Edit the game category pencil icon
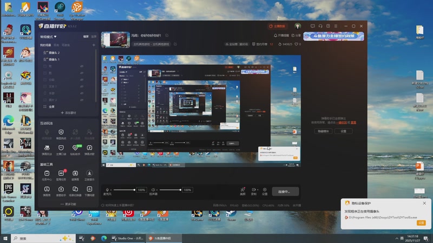Viewport: 433px width, 243px height. (x=175, y=44)
